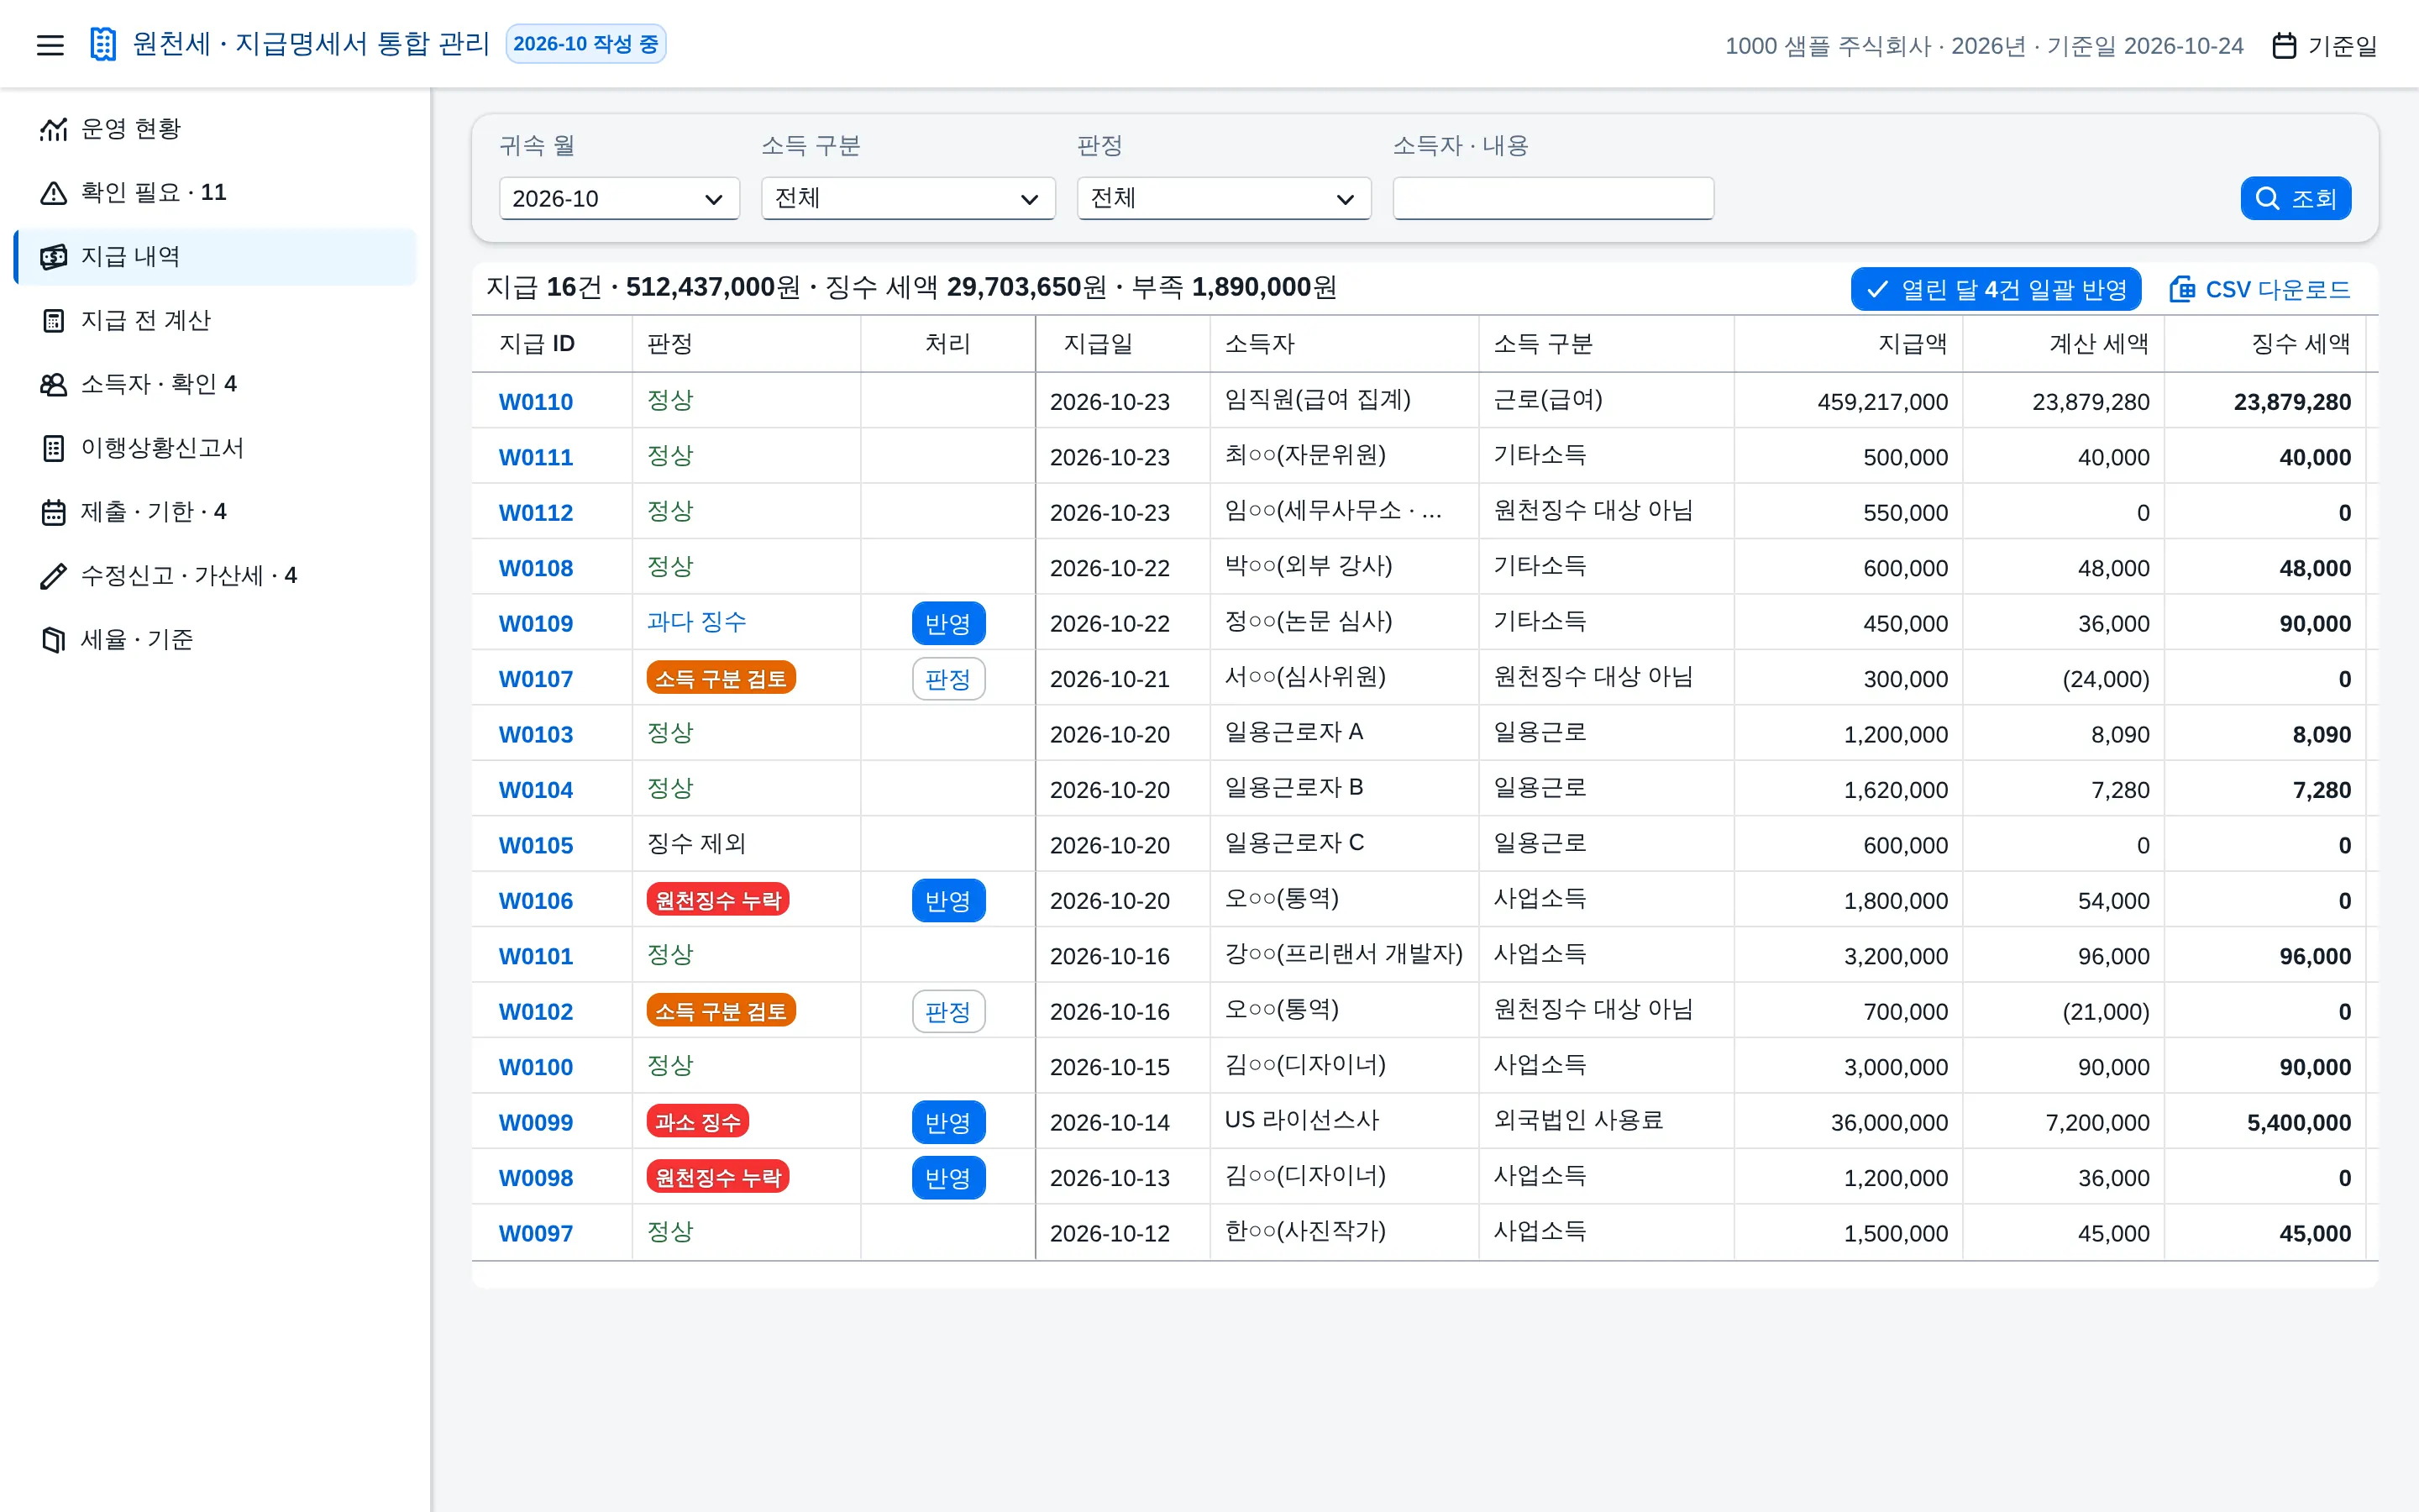Image resolution: width=2419 pixels, height=1512 pixels.
Task: Click the 세율 · 기준 book icon
Action: [x=54, y=640]
